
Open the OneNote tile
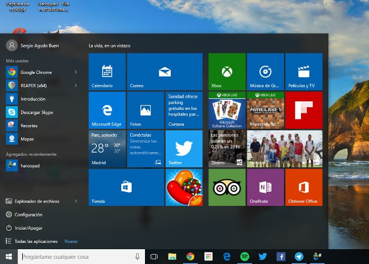(x=266, y=187)
